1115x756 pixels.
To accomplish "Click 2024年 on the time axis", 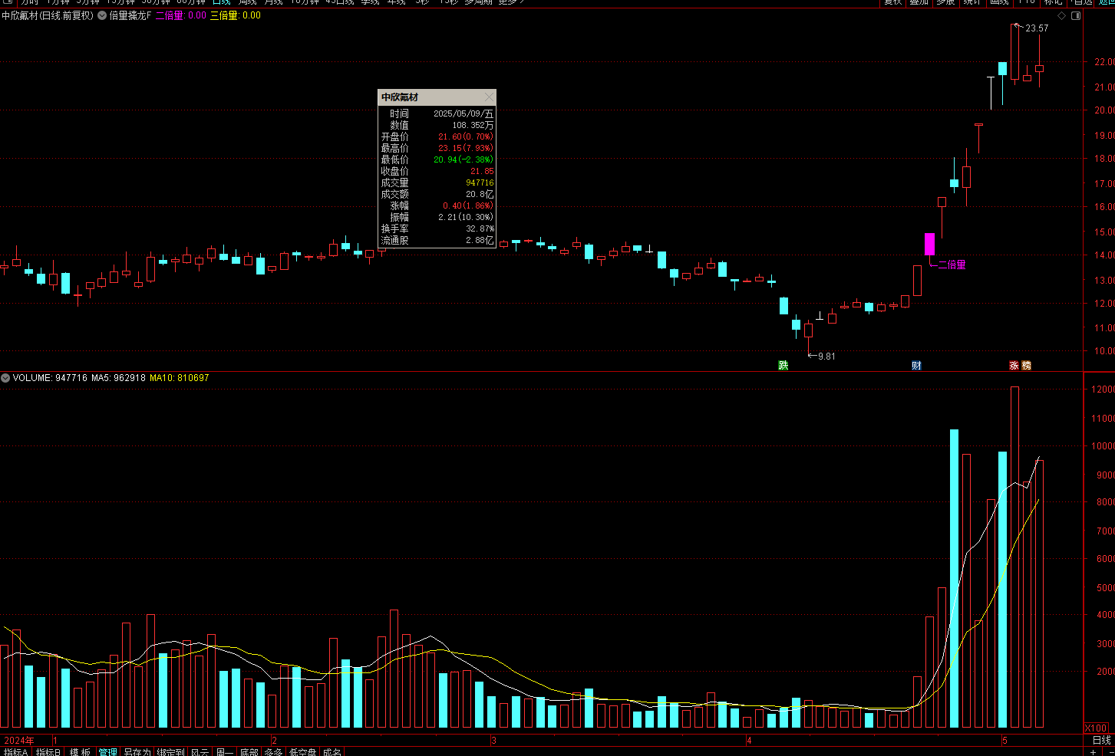I will pos(19,741).
